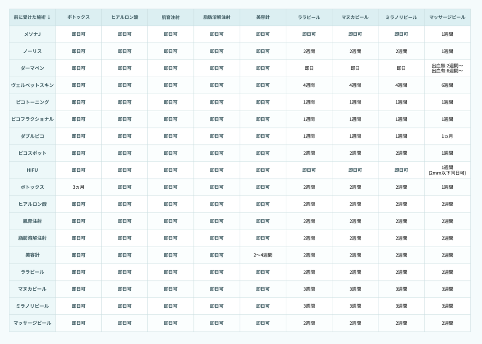Click 美容針 row's 即日可 under 脂肪溶解注射
This screenshot has height=344, width=482.
point(217,255)
